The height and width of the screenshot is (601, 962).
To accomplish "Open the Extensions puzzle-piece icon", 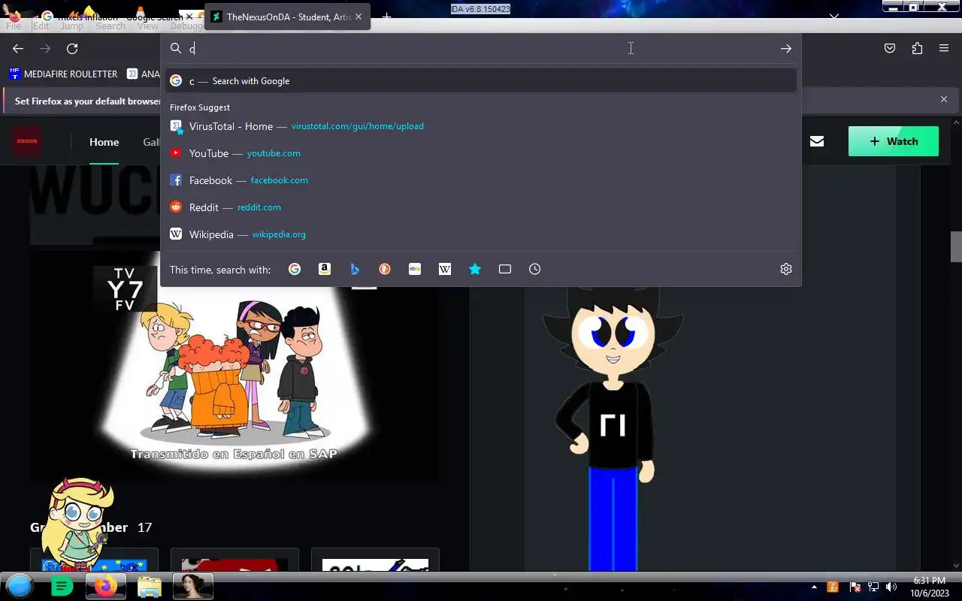I will (x=917, y=49).
